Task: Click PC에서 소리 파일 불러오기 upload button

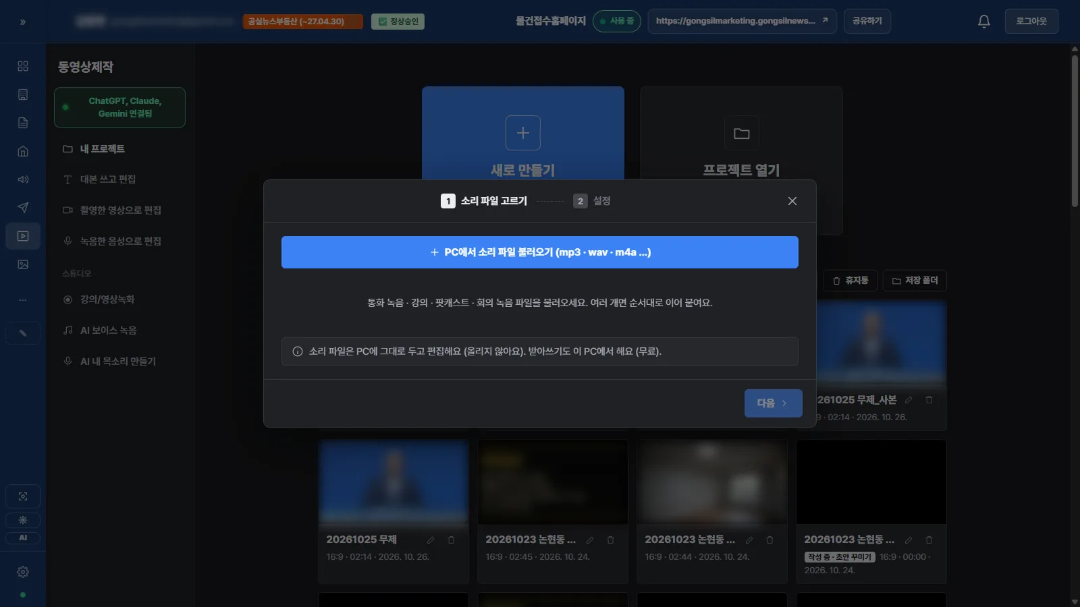Action: (x=540, y=252)
